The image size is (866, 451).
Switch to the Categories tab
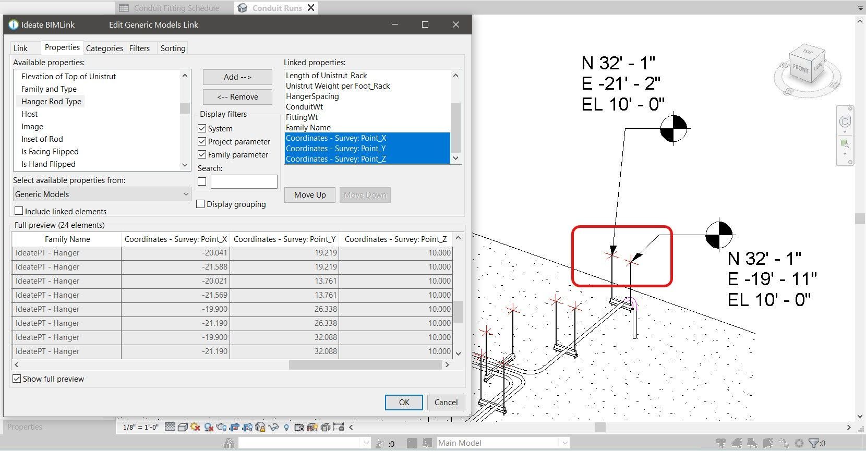pos(104,48)
